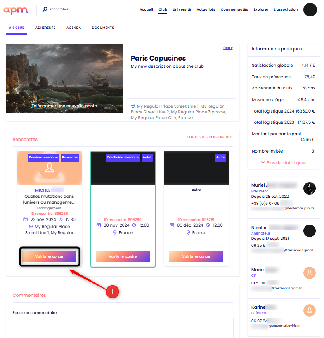This screenshot has width=324, height=338.
Task: Click Paris Capucines club title
Action: (158, 58)
